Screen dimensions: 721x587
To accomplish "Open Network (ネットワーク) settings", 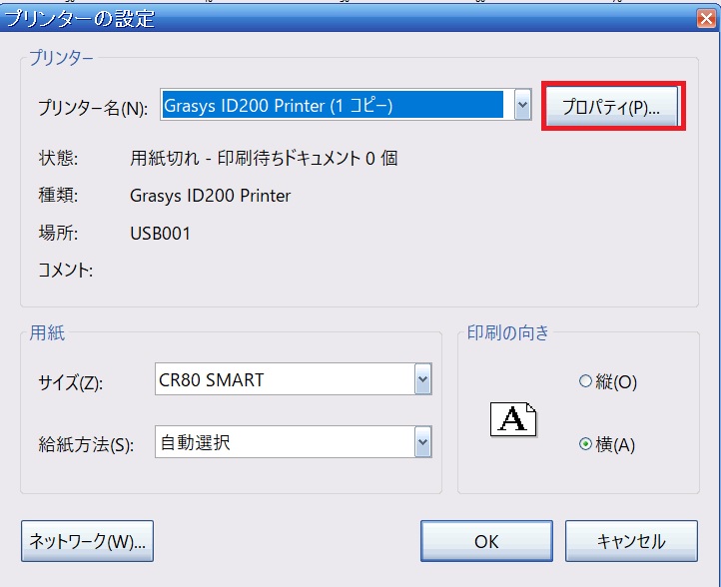I will 87,541.
